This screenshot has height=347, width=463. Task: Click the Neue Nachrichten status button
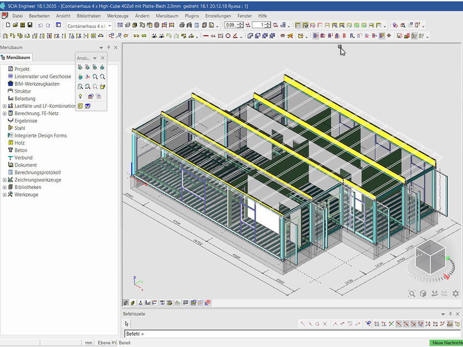pyautogui.click(x=446, y=343)
